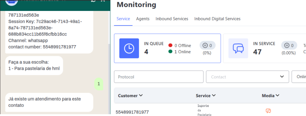Click the (0.00%) value in In Service

[288, 53]
